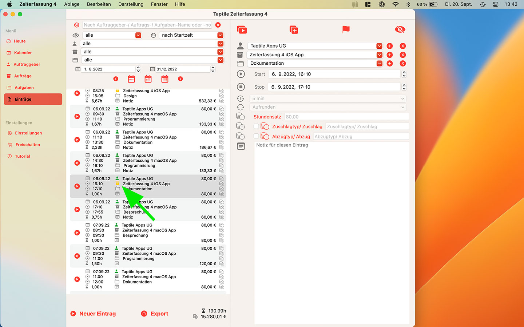Click the red search icon next to search field
Viewport: 524px width, 327px height.
[x=76, y=25]
